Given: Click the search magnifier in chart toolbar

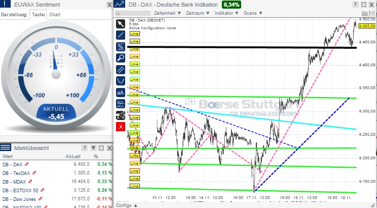Looking at the screenshot, I should click(118, 13).
